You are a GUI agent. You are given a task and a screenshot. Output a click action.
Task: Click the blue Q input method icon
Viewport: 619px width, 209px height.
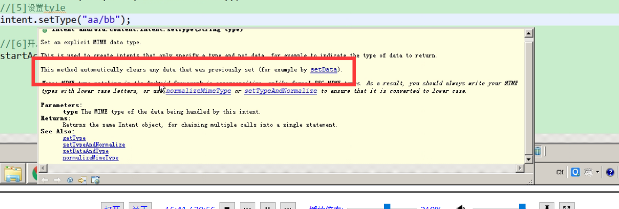(x=576, y=172)
